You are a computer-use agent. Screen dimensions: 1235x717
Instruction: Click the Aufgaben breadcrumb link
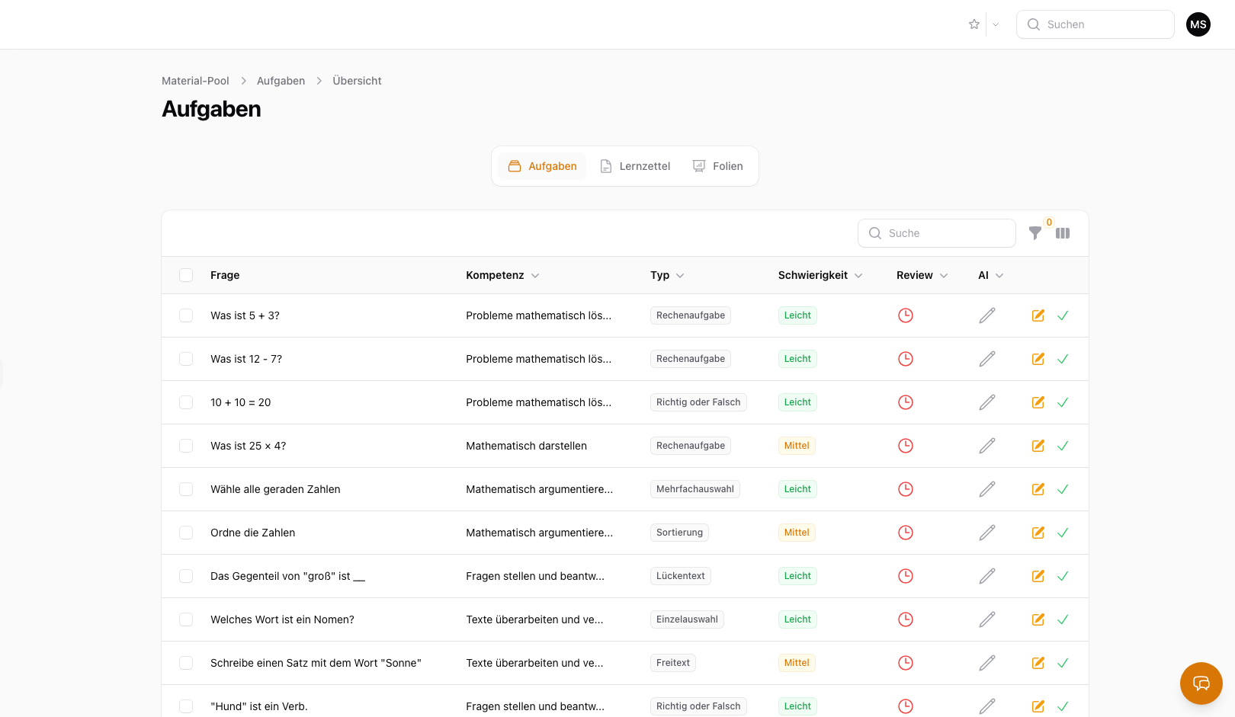[281, 81]
